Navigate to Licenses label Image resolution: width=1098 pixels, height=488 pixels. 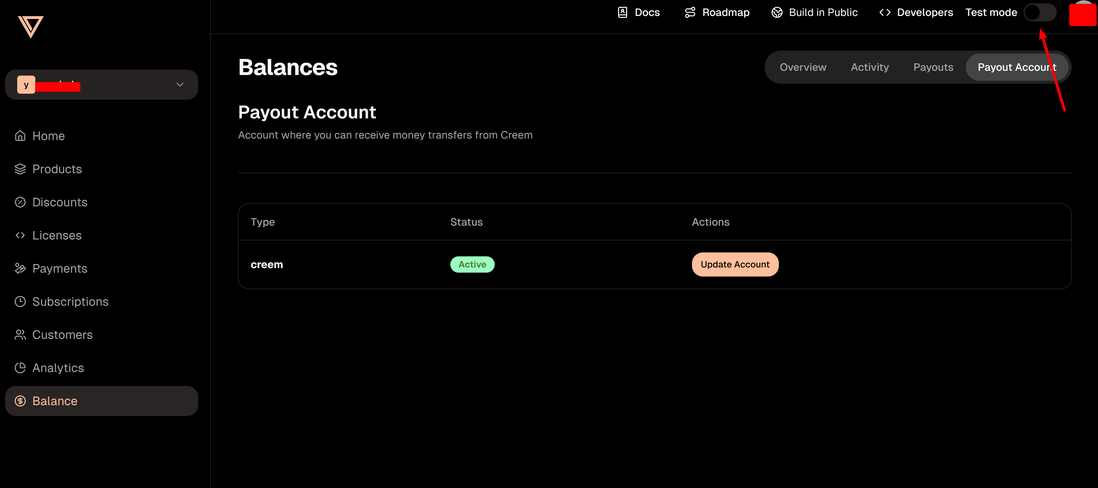pos(57,236)
